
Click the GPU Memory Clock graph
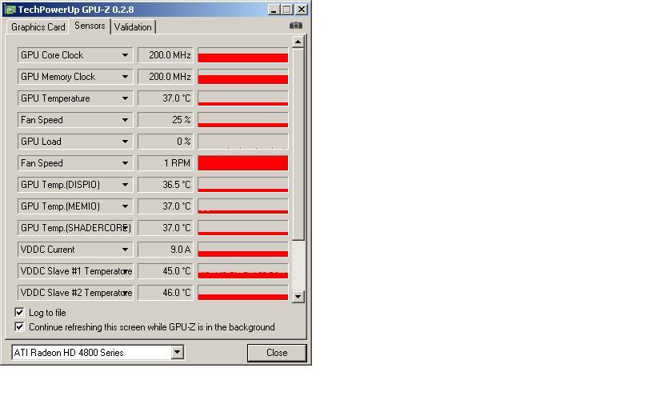tap(243, 77)
